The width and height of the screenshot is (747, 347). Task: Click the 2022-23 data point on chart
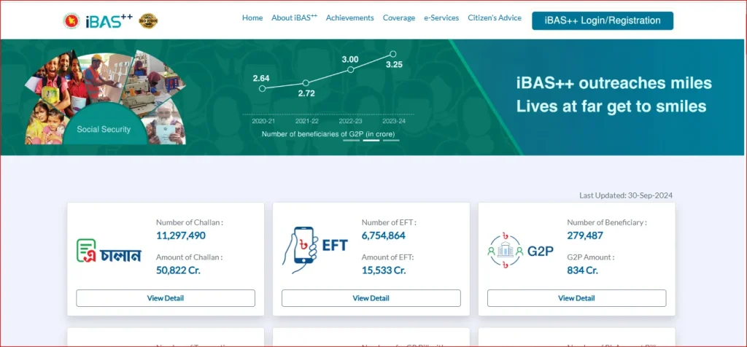pyautogui.click(x=351, y=69)
